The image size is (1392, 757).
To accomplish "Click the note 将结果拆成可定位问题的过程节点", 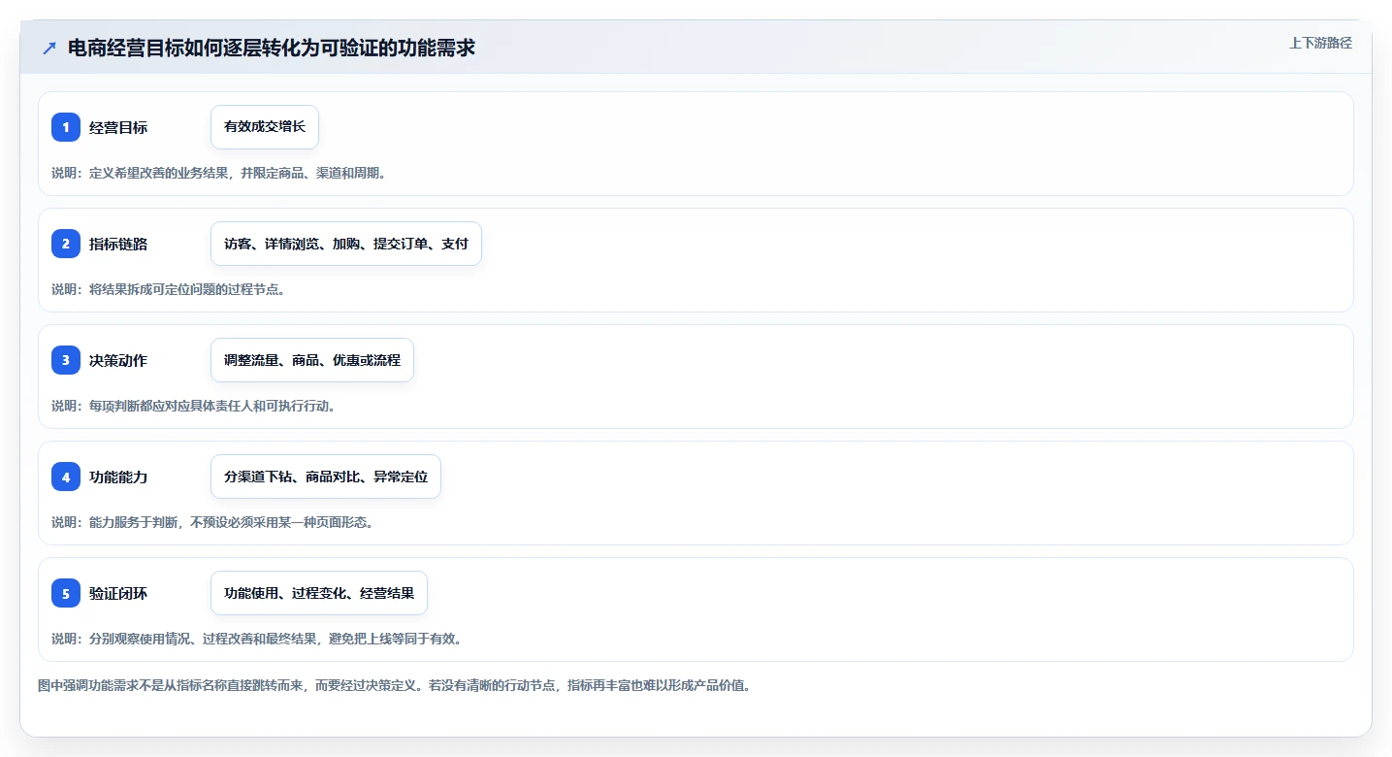I will click(x=168, y=289).
